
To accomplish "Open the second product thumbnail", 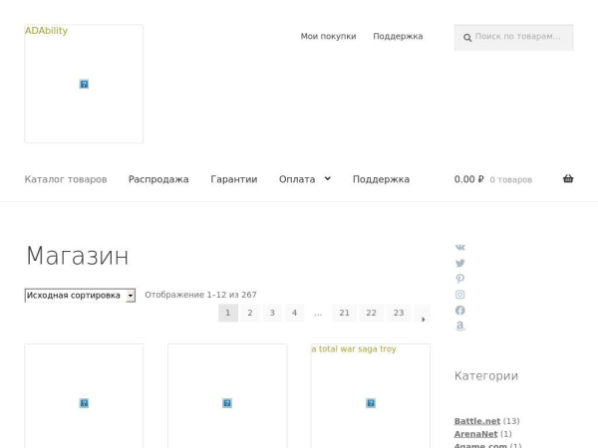I will pyautogui.click(x=227, y=396).
